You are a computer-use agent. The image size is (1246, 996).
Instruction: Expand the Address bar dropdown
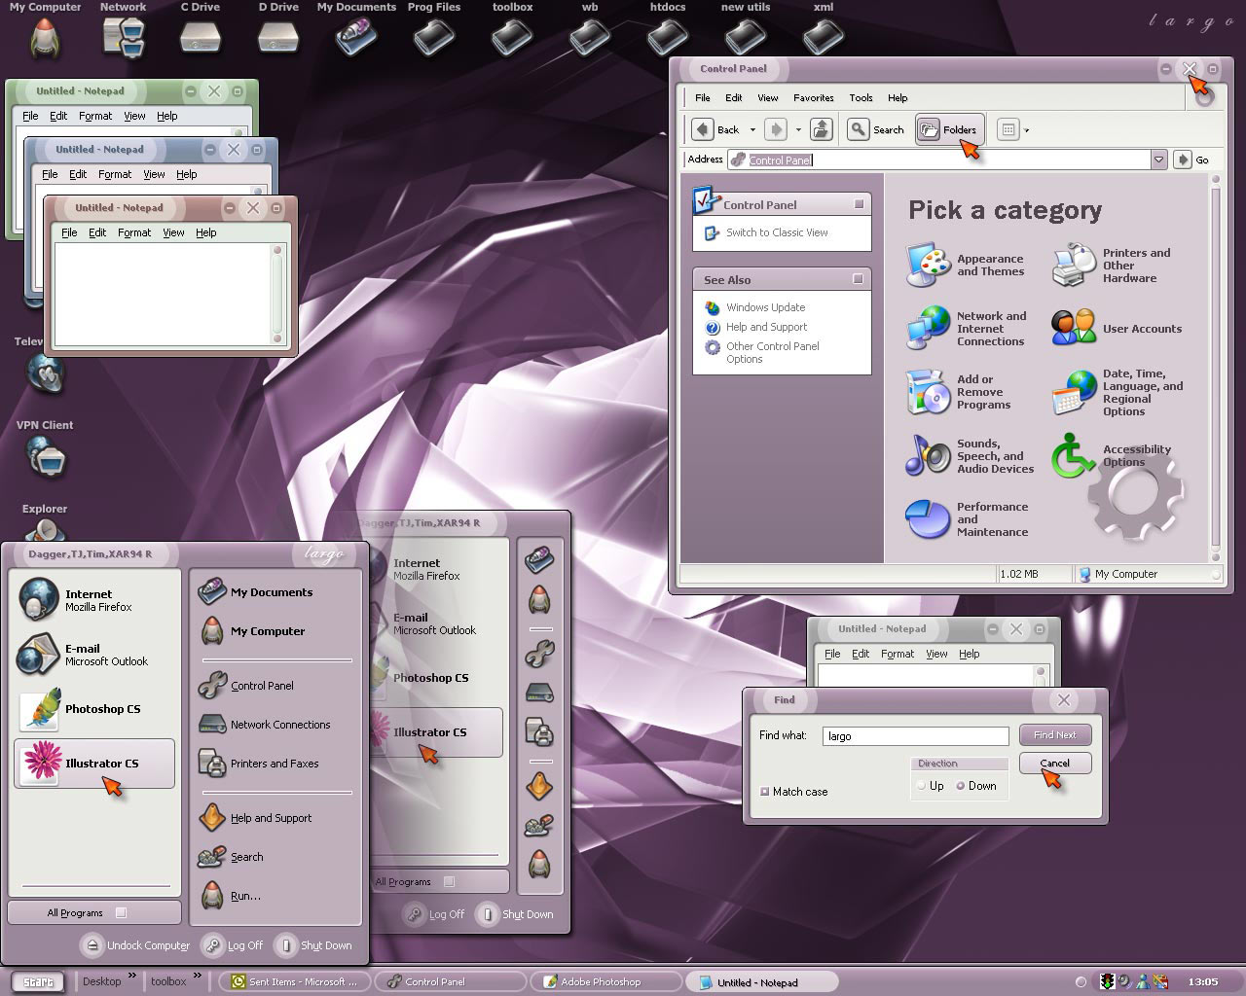point(1158,160)
